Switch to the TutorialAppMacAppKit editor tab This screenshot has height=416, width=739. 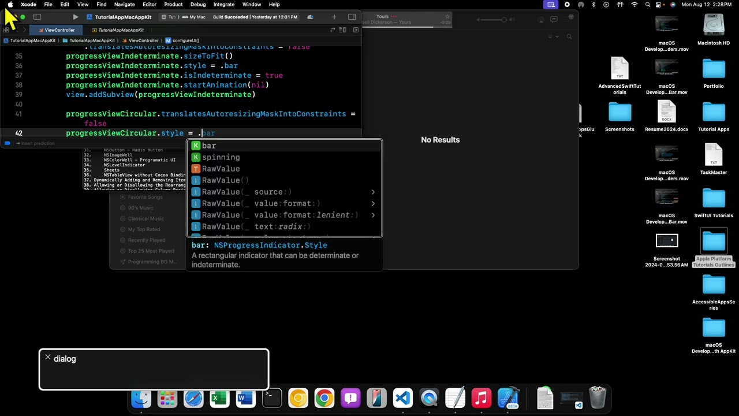point(117,29)
